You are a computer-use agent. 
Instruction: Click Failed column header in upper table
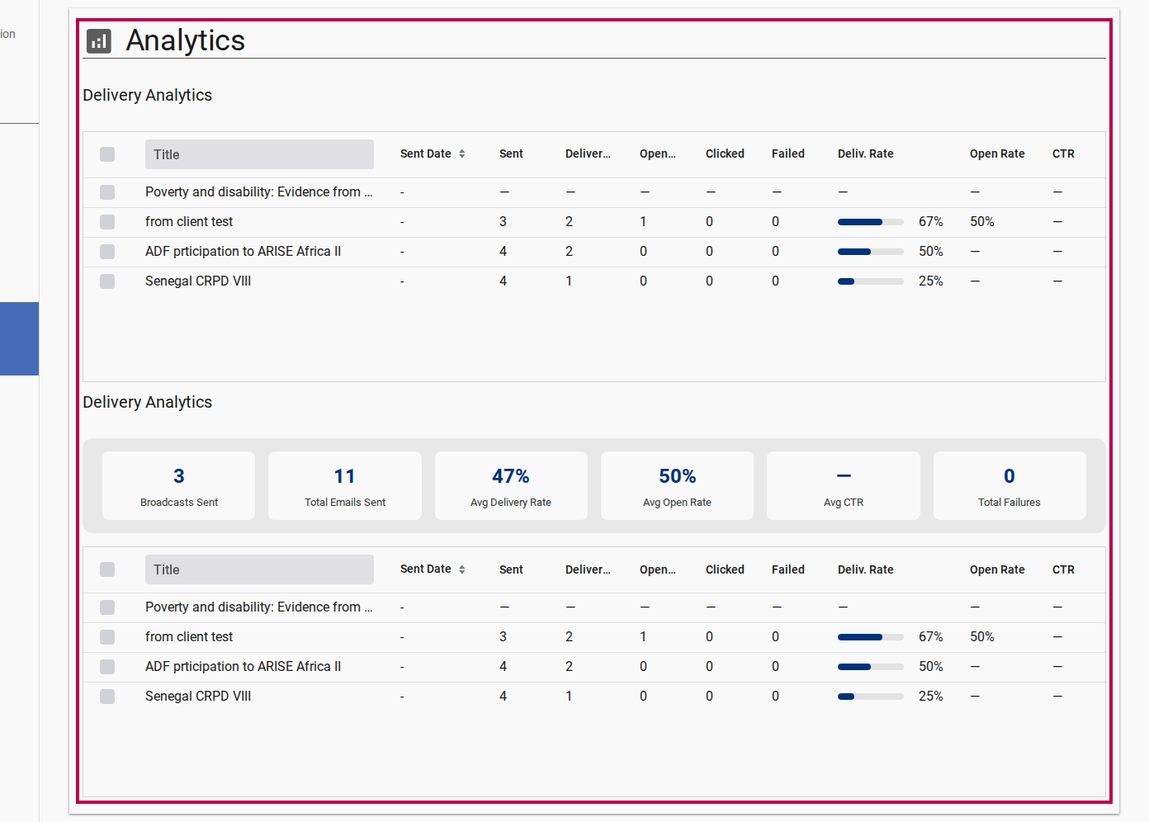click(788, 154)
